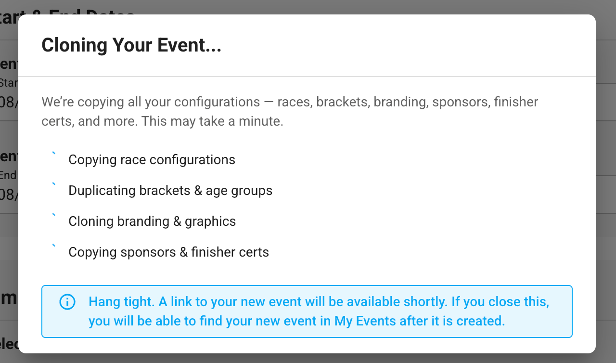Image resolution: width=616 pixels, height=363 pixels.
Task: Click the Cloning Your Event heading
Action: pyautogui.click(x=131, y=45)
